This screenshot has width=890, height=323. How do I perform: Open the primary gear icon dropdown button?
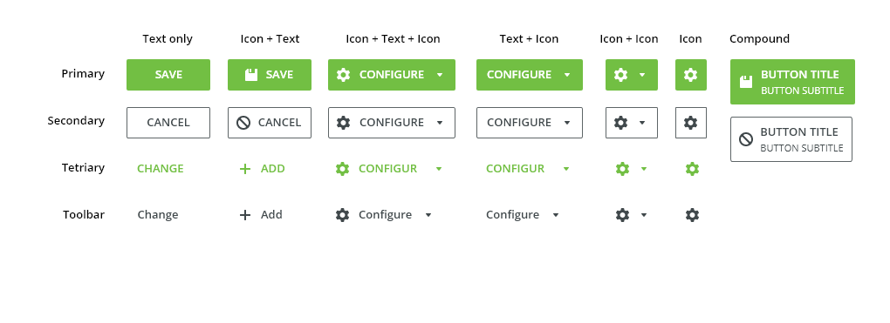(632, 75)
